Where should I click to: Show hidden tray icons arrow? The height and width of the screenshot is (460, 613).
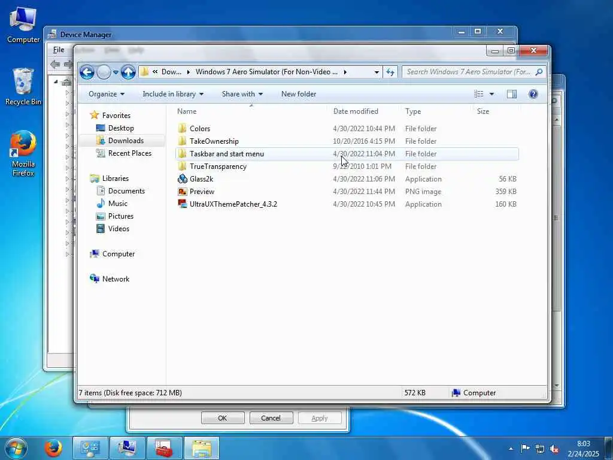coord(511,449)
